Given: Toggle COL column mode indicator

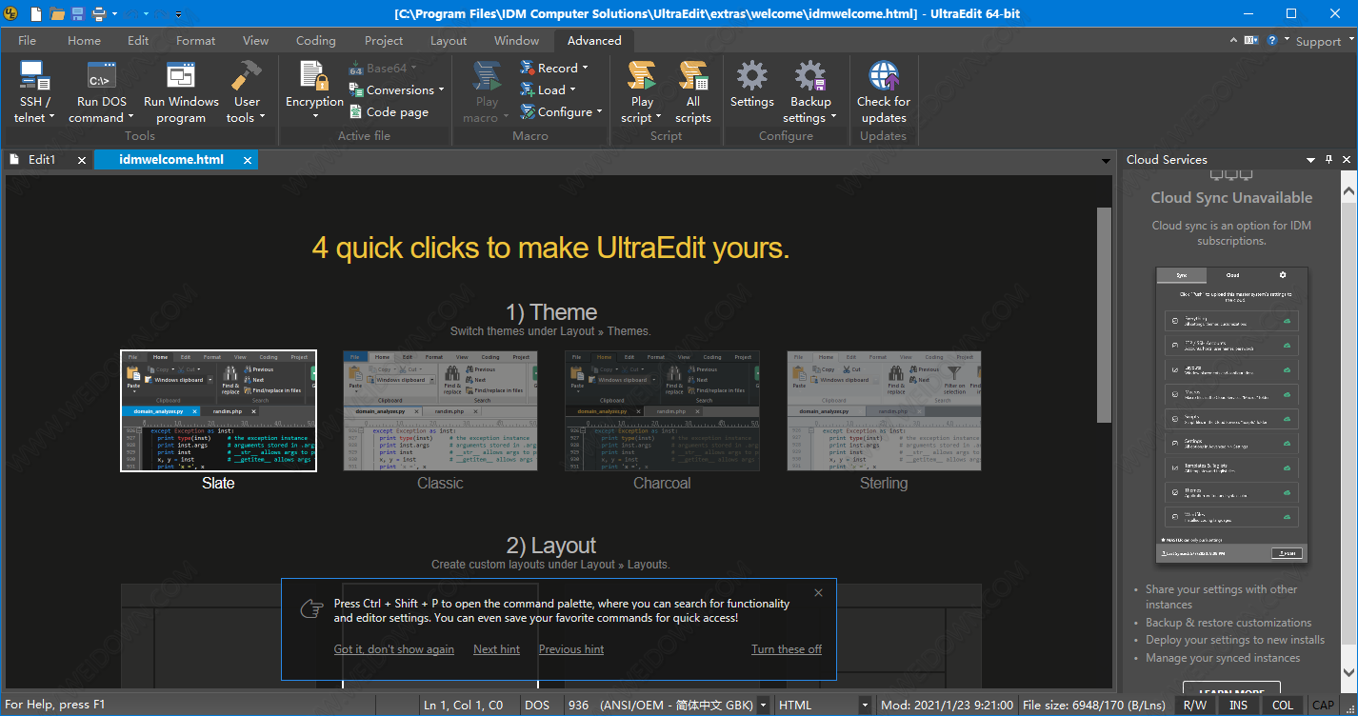Looking at the screenshot, I should (1283, 706).
